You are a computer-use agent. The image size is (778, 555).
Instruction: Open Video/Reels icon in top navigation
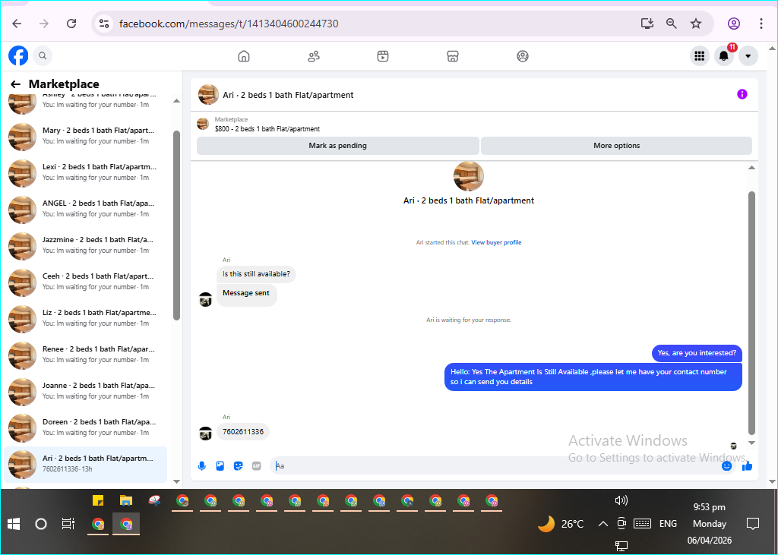[x=383, y=56]
